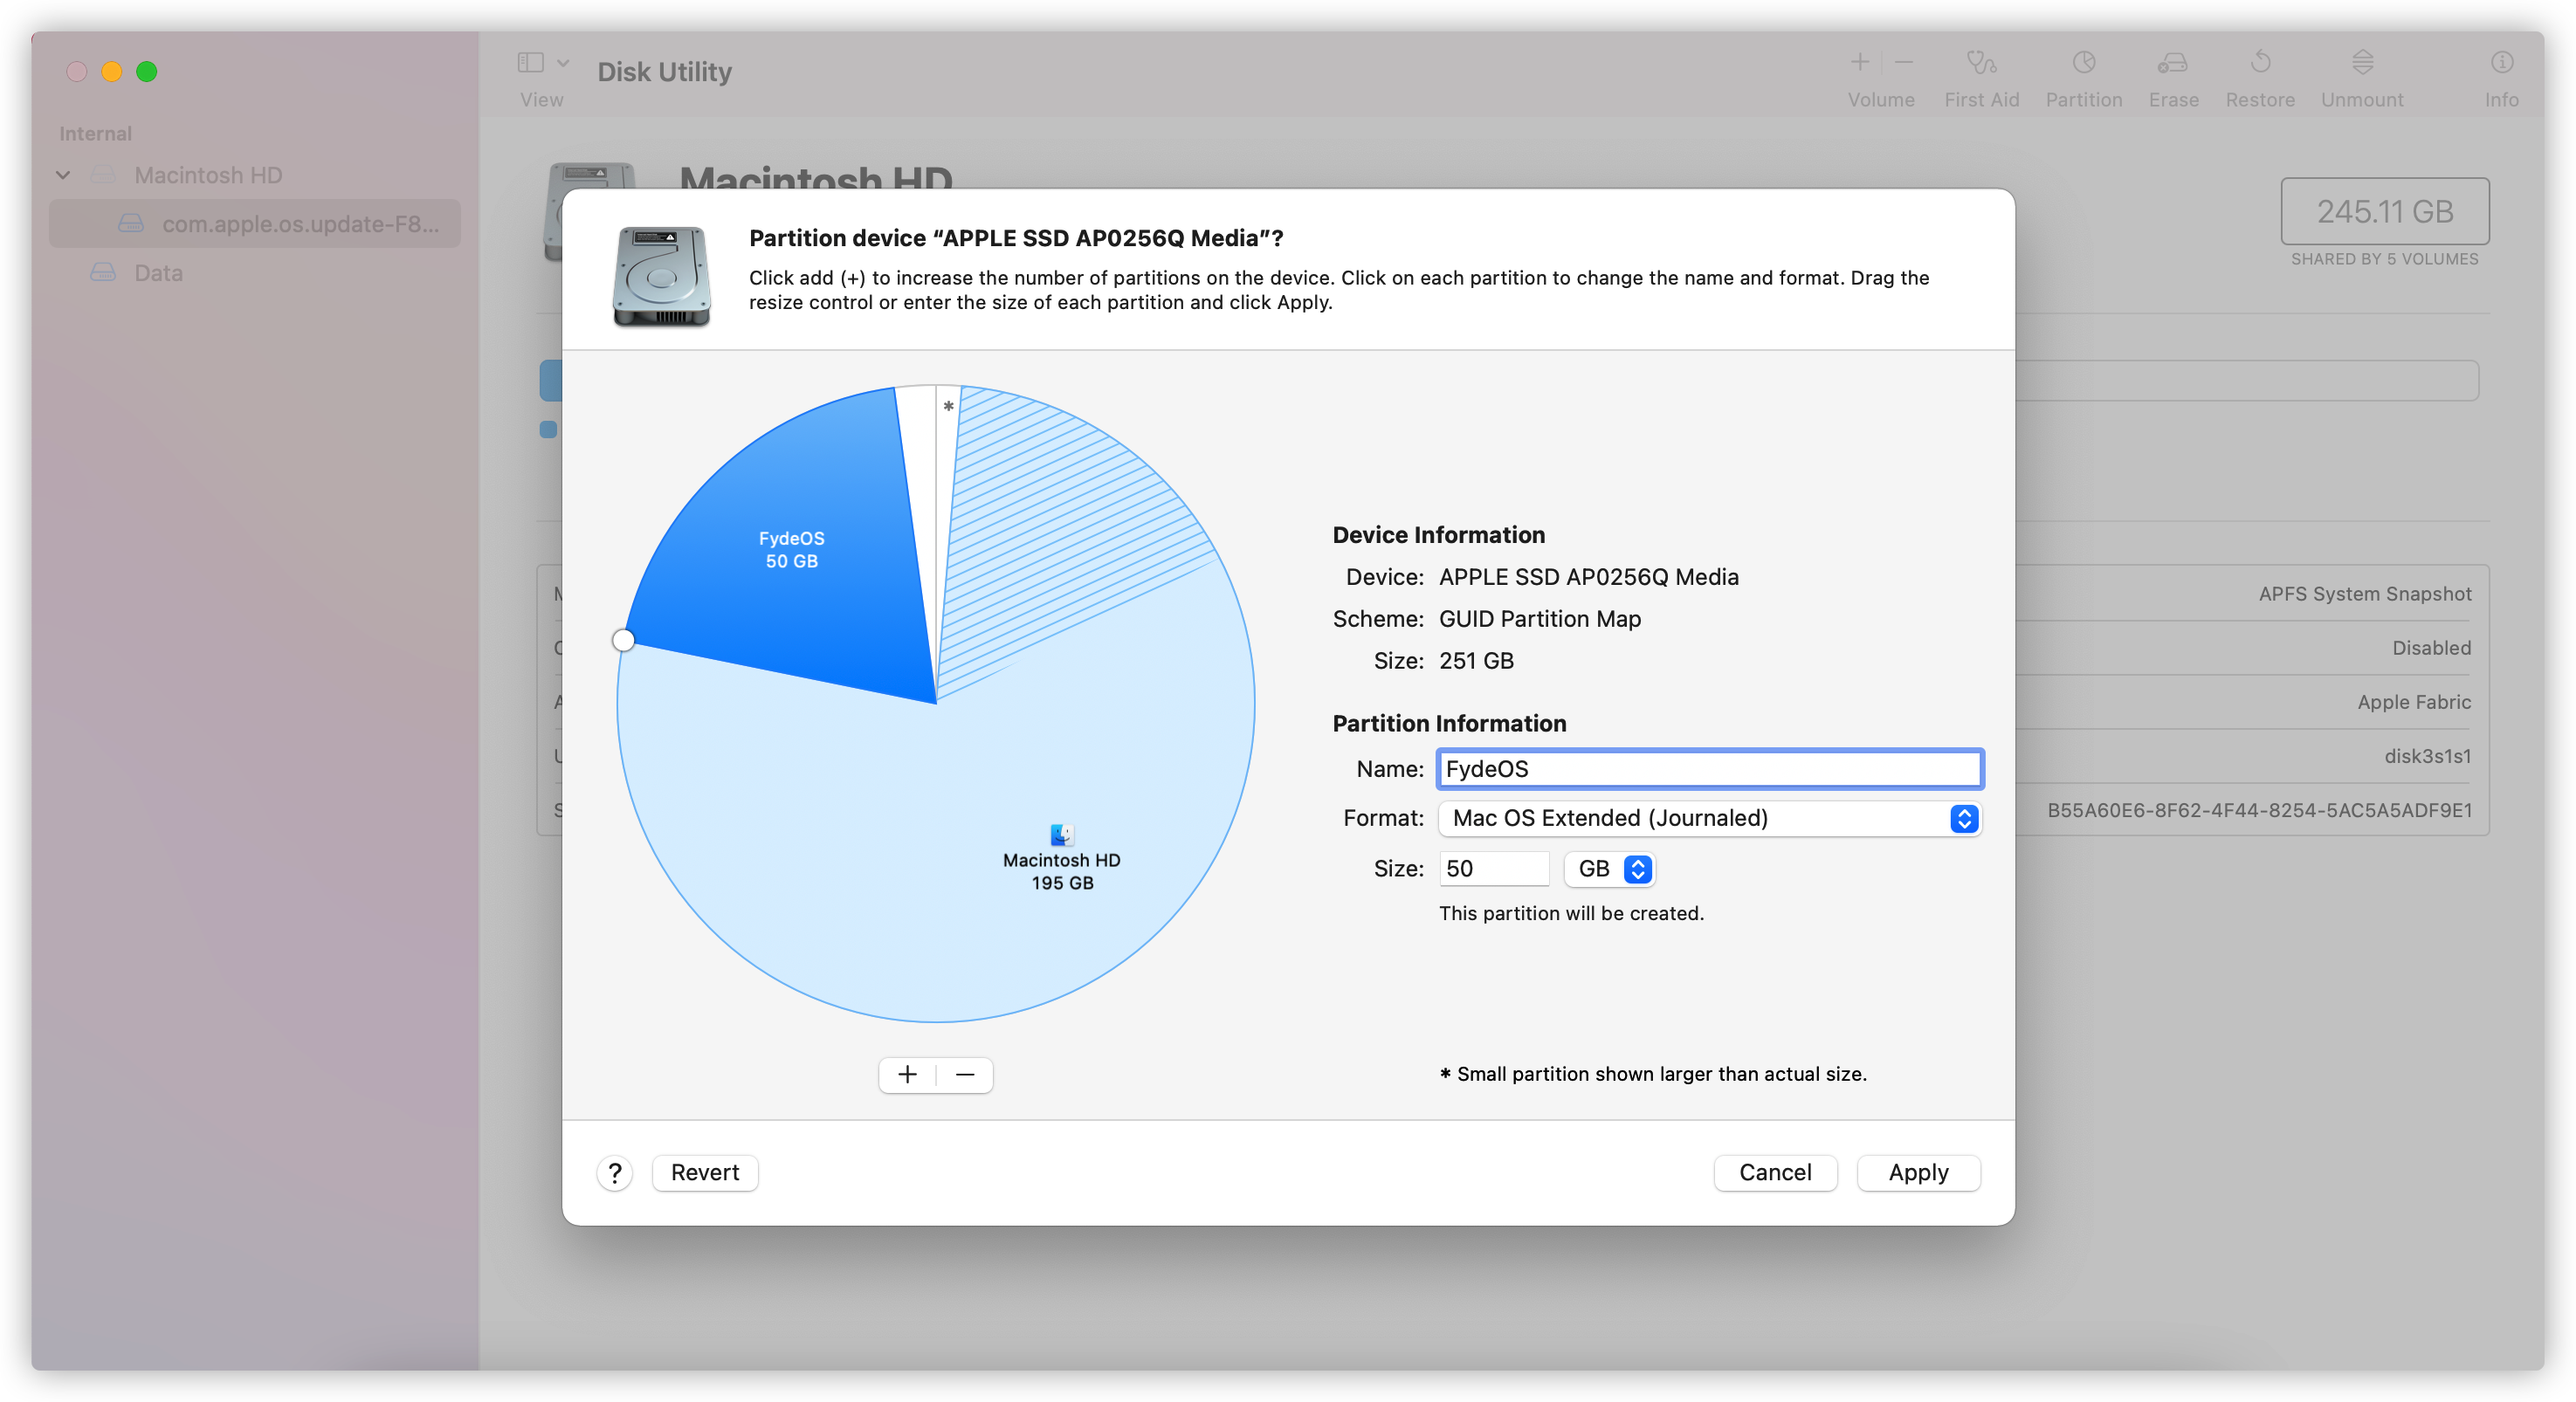Select Macintosh HD in sidebar
This screenshot has height=1402, width=2576.
coord(208,175)
